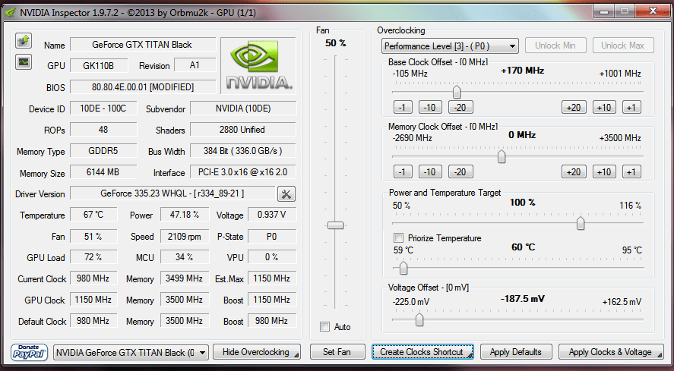Click the BIOS field 80.80.4E.00.01 [MODIFIED]
The height and width of the screenshot is (371, 674).
143,87
